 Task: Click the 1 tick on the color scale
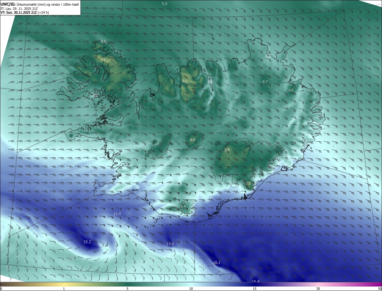pyautogui.click(x=64, y=289)
